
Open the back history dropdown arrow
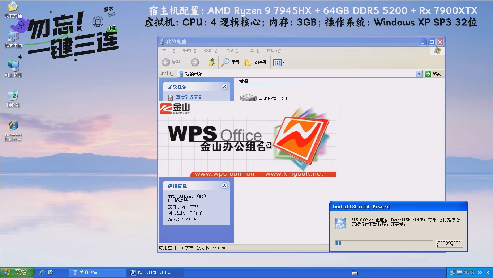(x=185, y=62)
